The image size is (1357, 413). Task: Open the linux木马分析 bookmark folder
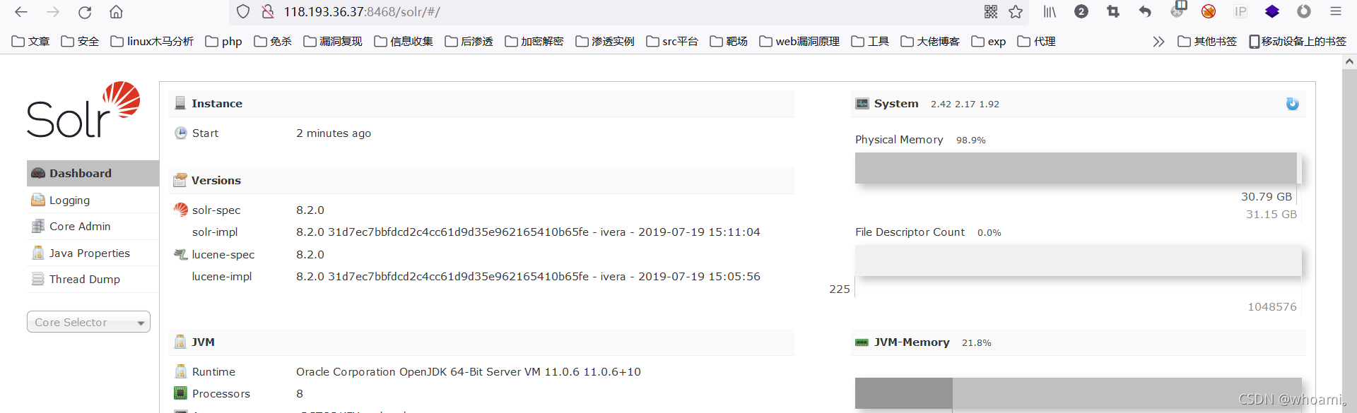click(x=152, y=42)
